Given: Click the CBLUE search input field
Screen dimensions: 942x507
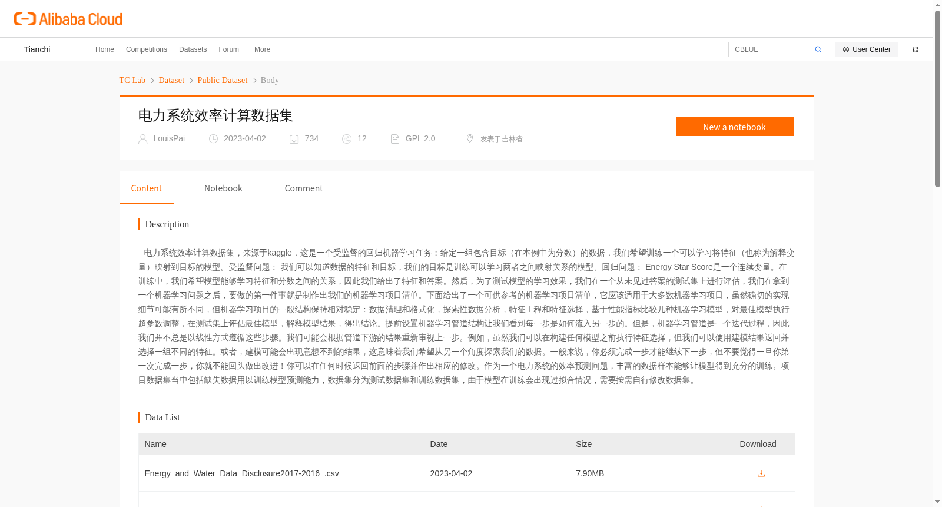Looking at the screenshot, I should pos(772,49).
